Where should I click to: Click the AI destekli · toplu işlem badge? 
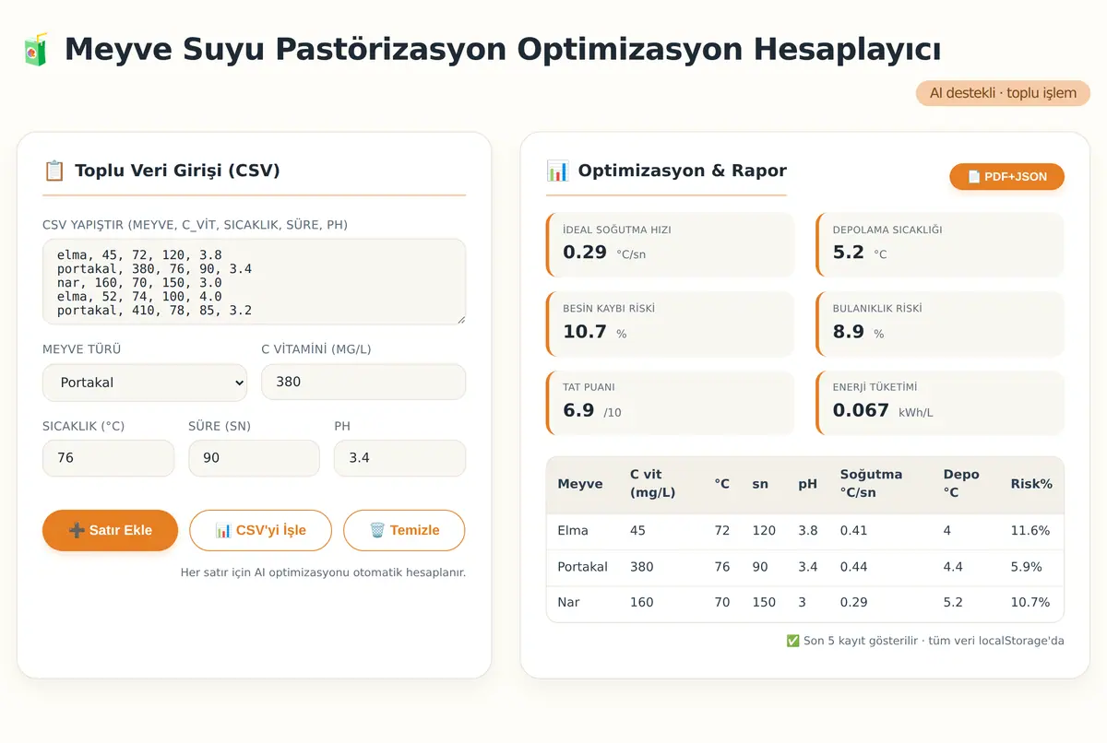click(1003, 93)
